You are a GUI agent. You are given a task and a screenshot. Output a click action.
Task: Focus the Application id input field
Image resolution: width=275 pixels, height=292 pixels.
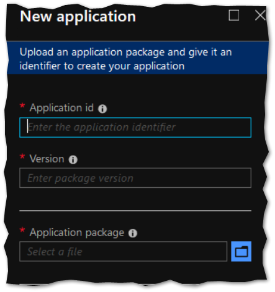pos(135,127)
